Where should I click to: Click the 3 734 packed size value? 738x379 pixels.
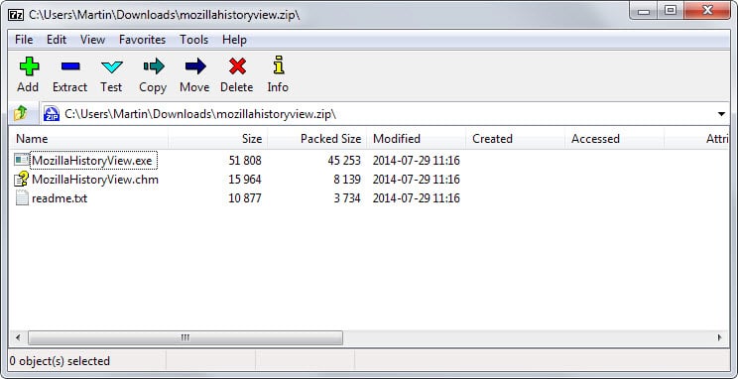[x=347, y=198]
